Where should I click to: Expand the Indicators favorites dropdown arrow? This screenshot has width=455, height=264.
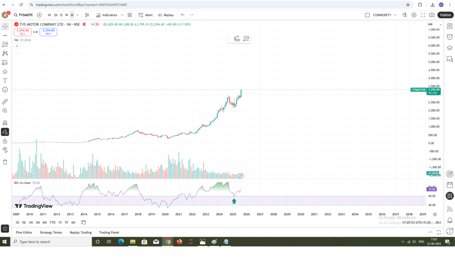tap(122, 15)
